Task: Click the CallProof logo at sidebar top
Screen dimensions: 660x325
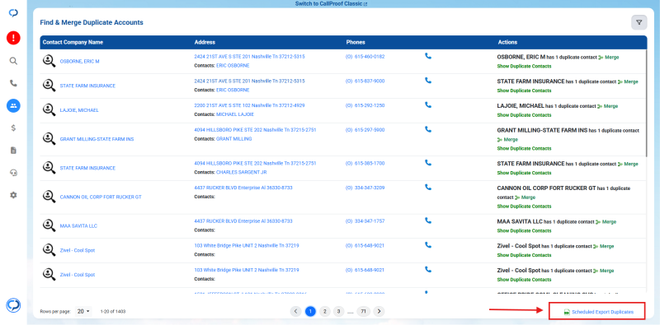Action: (13, 13)
